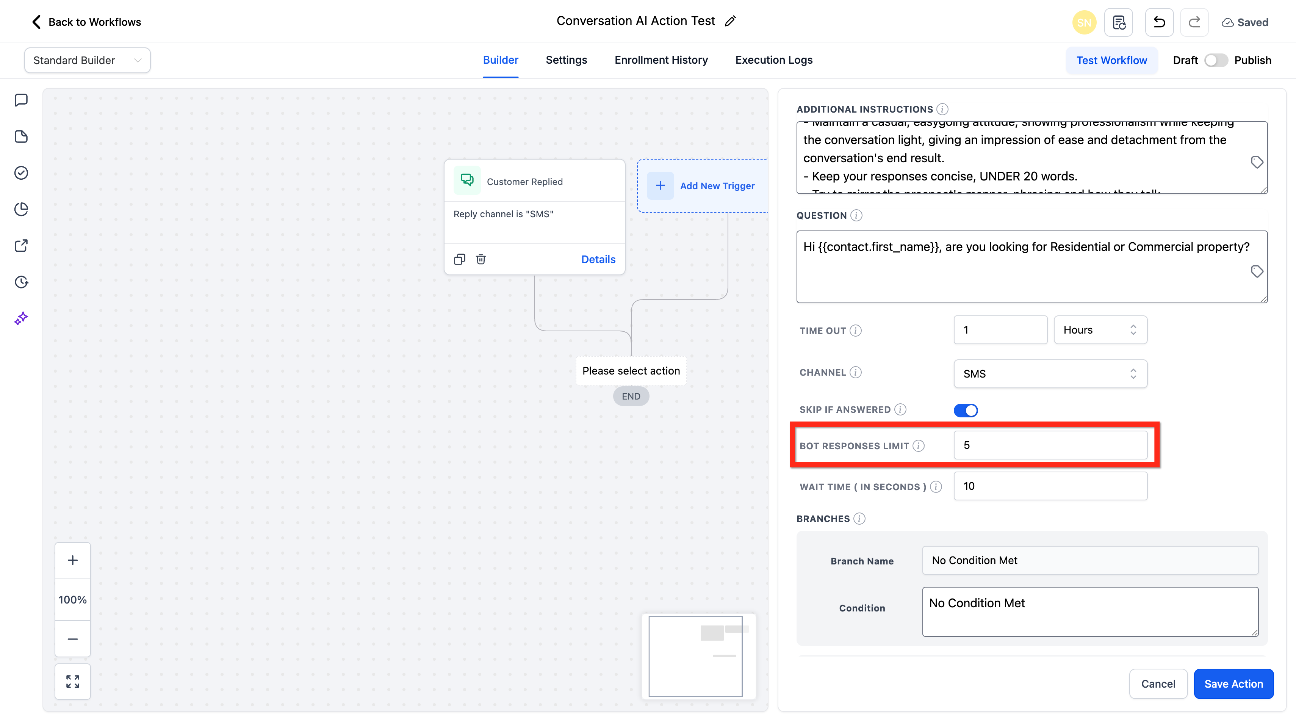Switch to the Settings tab
Screen dimensions: 1296x721
(566, 60)
